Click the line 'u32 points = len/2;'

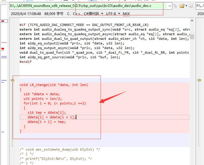(x=43, y=99)
